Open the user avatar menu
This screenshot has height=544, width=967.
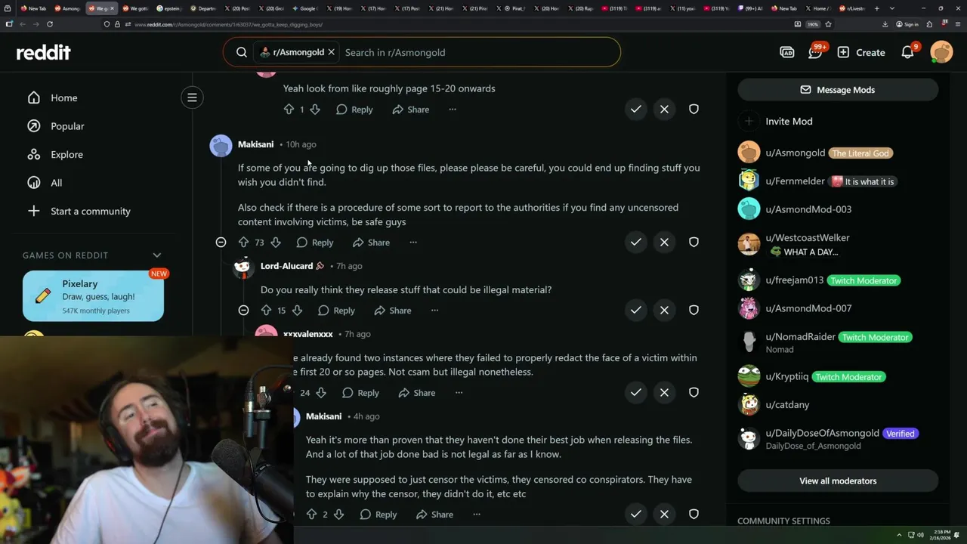(x=941, y=52)
